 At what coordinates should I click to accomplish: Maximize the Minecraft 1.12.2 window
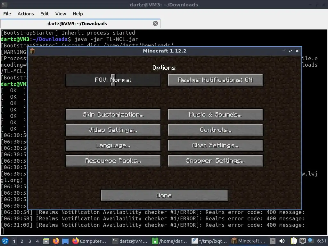click(290, 51)
